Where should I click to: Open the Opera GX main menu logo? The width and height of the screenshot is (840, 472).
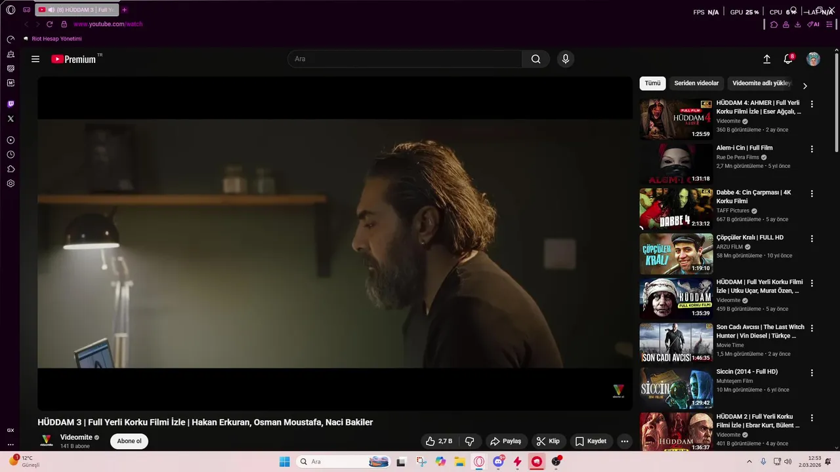(10, 10)
